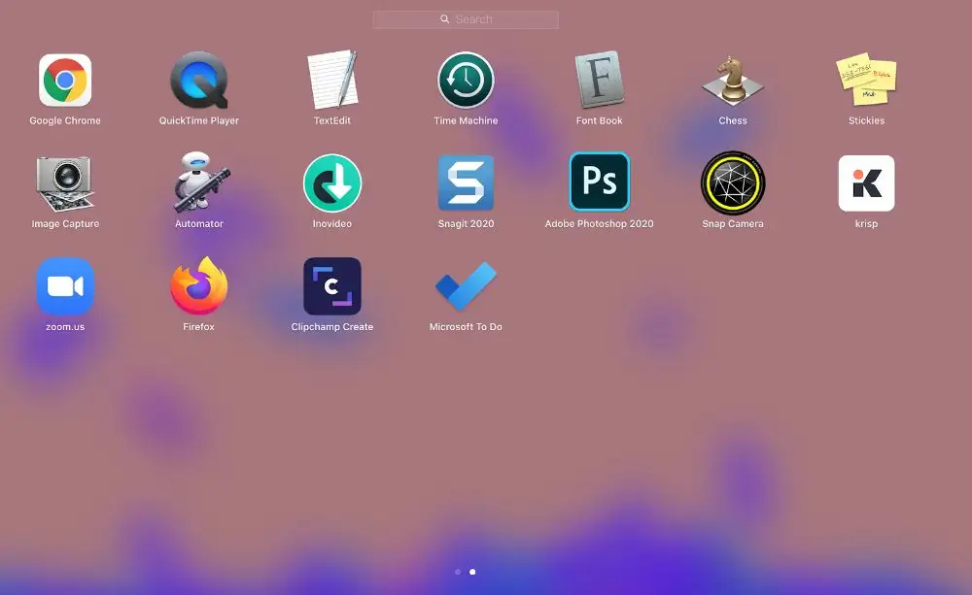Launch Image Capture app
The height and width of the screenshot is (595, 972).
tap(64, 183)
